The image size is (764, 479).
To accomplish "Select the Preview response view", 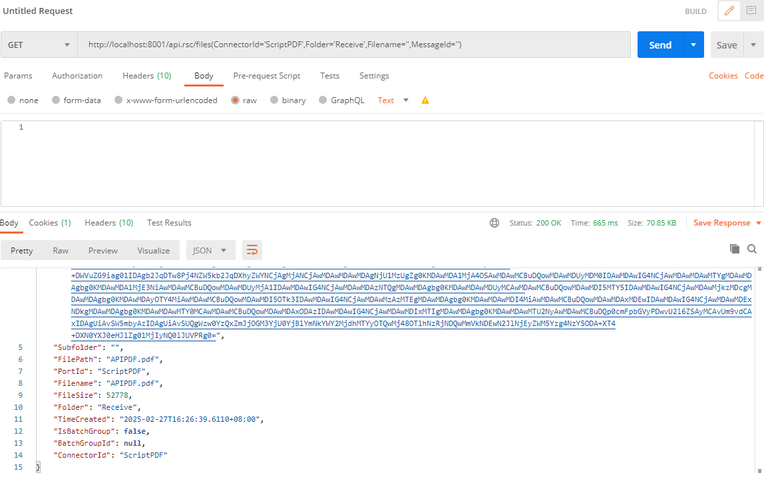I will pos(102,250).
